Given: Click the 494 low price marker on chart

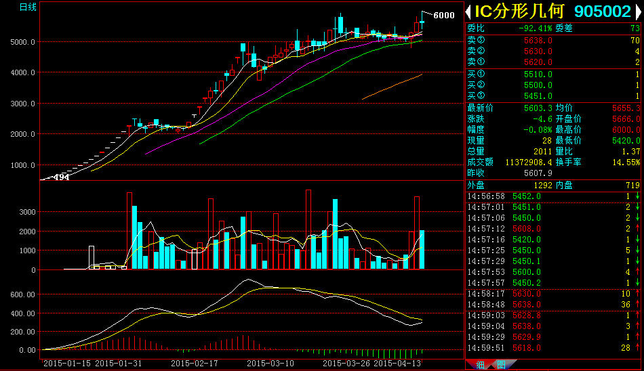Looking at the screenshot, I should tap(61, 177).
